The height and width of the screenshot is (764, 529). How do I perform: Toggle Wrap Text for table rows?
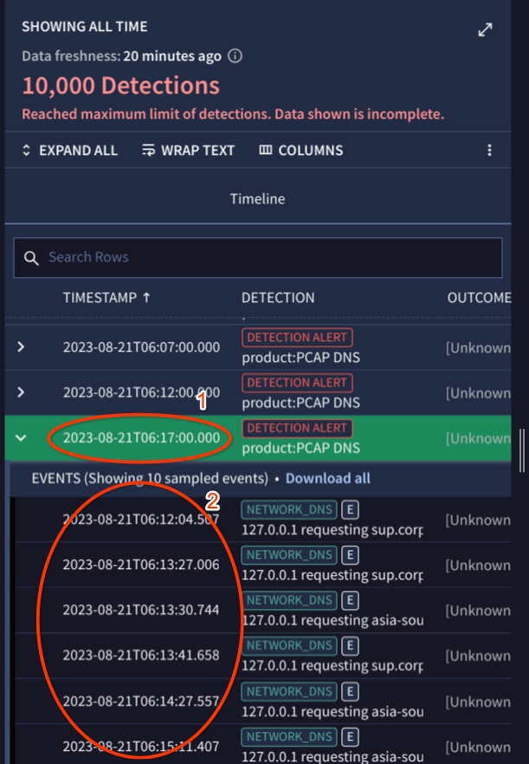coord(189,151)
